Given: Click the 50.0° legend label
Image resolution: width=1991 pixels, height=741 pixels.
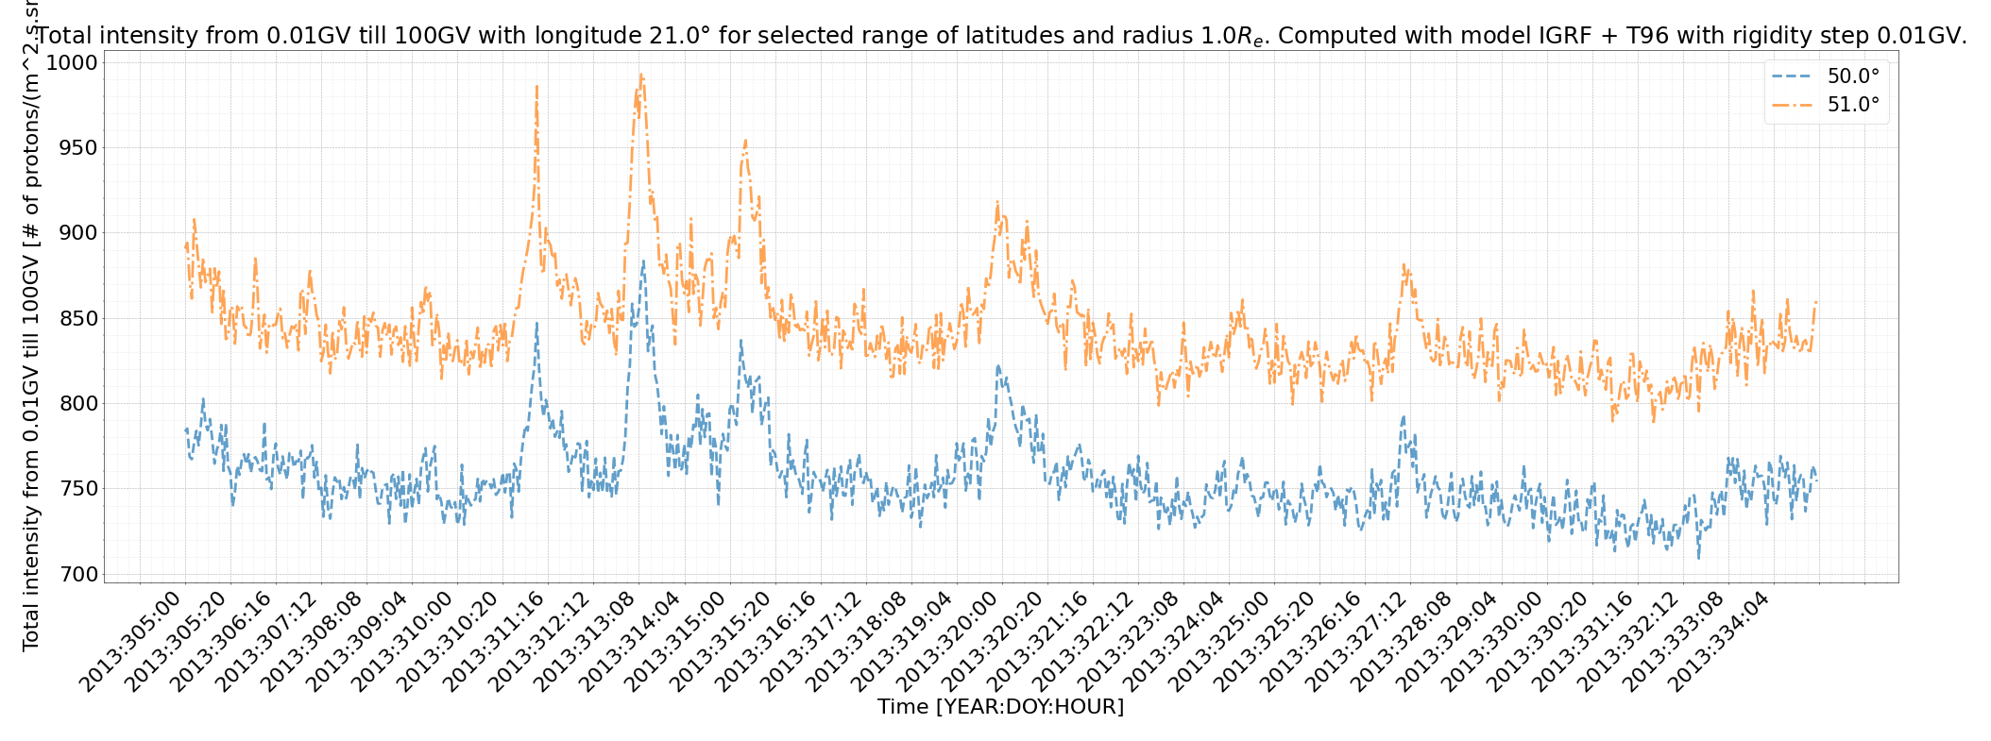Looking at the screenshot, I should click(x=1853, y=76).
